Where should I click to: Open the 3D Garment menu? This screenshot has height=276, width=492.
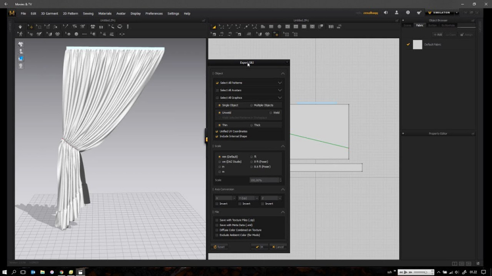coord(49,13)
